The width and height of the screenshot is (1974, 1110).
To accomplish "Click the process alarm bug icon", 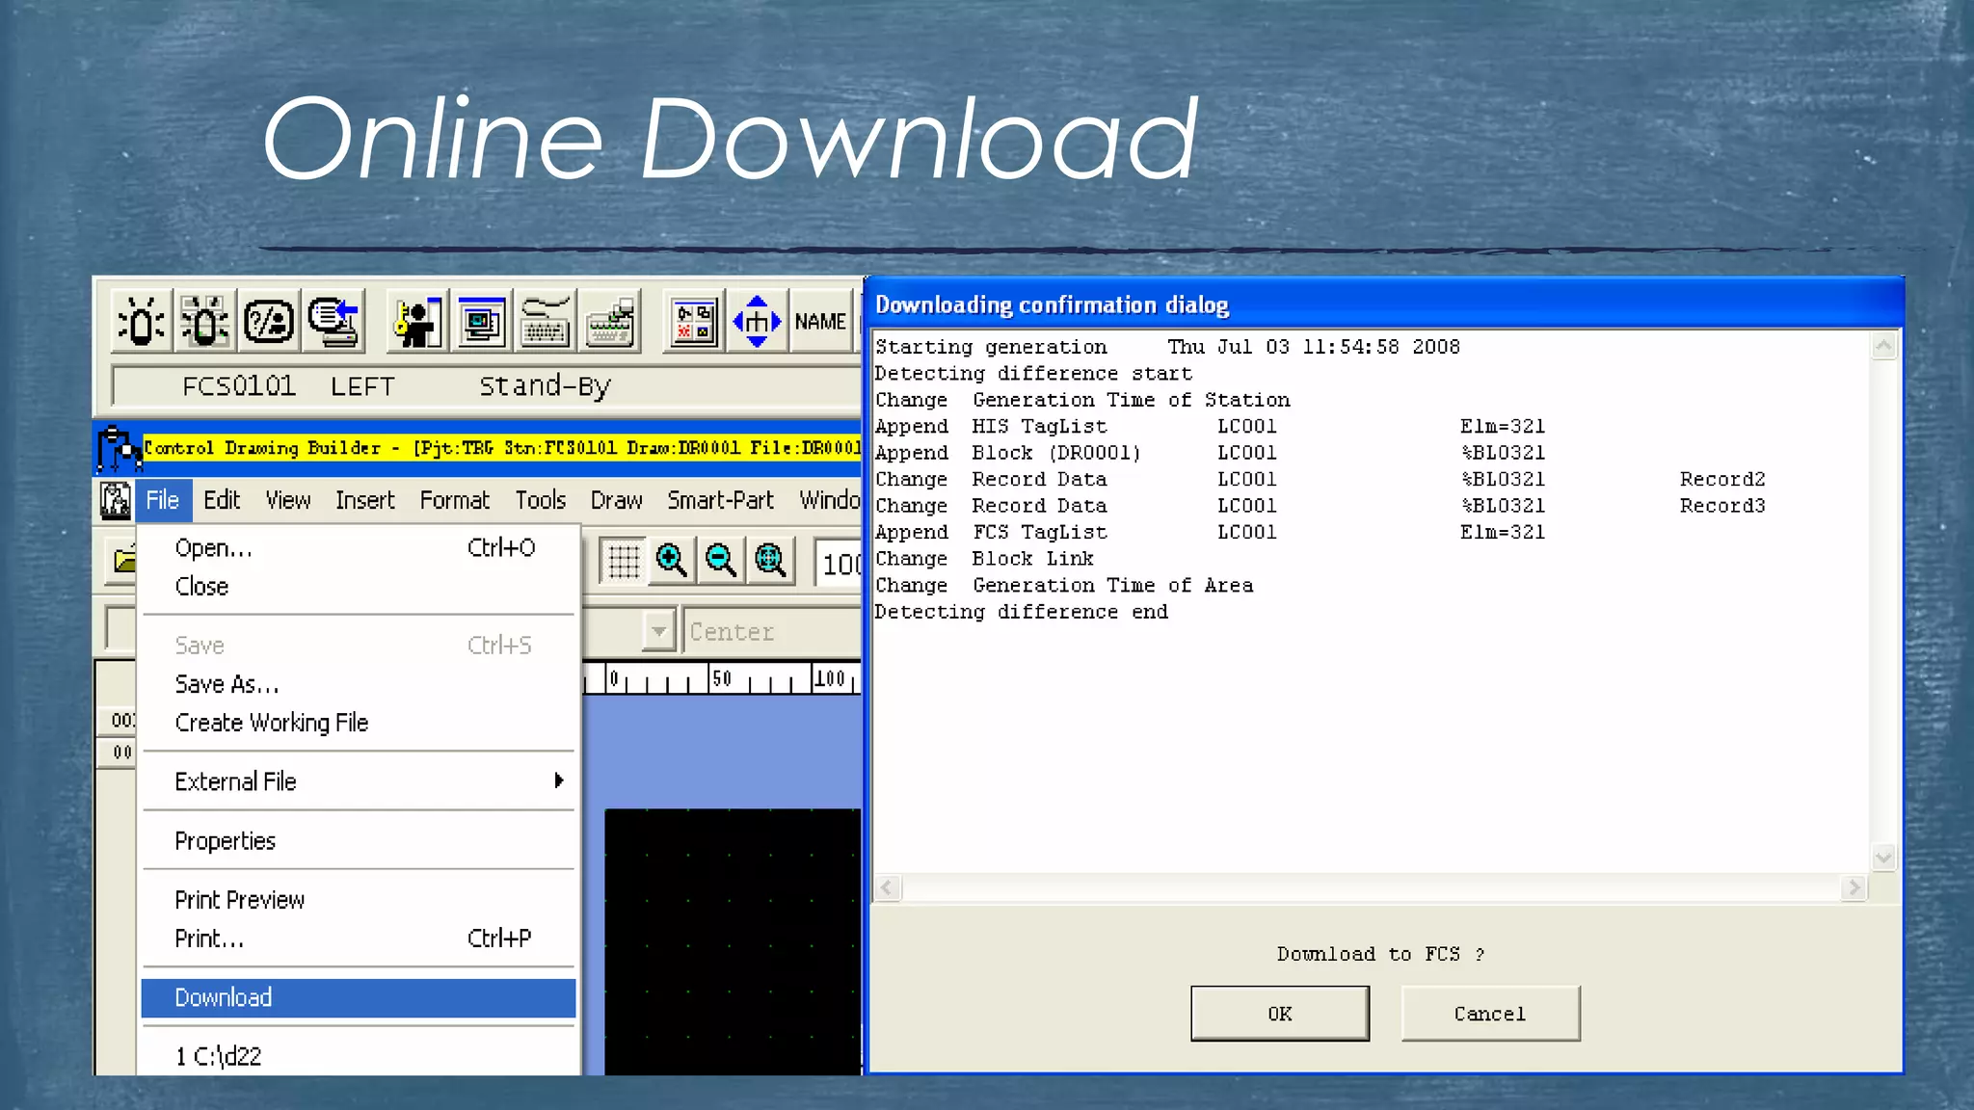I will tap(142, 322).
